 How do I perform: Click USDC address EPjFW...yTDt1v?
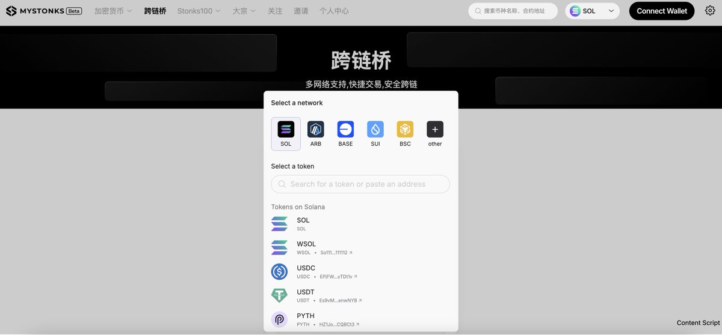tap(336, 277)
